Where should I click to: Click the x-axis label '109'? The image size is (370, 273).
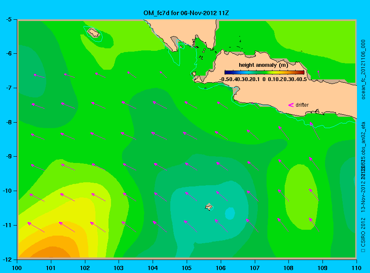(x=322, y=268)
